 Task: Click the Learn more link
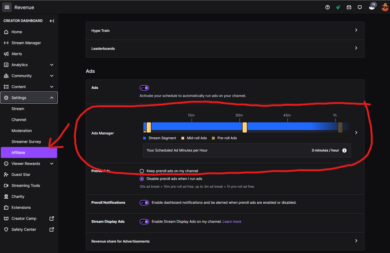[232, 222]
